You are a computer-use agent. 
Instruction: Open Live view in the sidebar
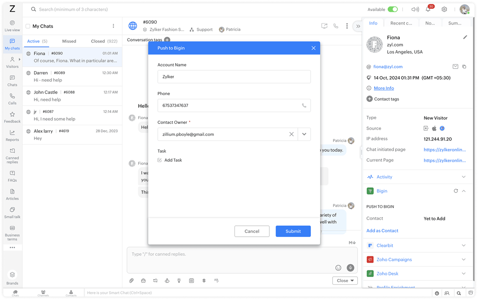pyautogui.click(x=12, y=26)
